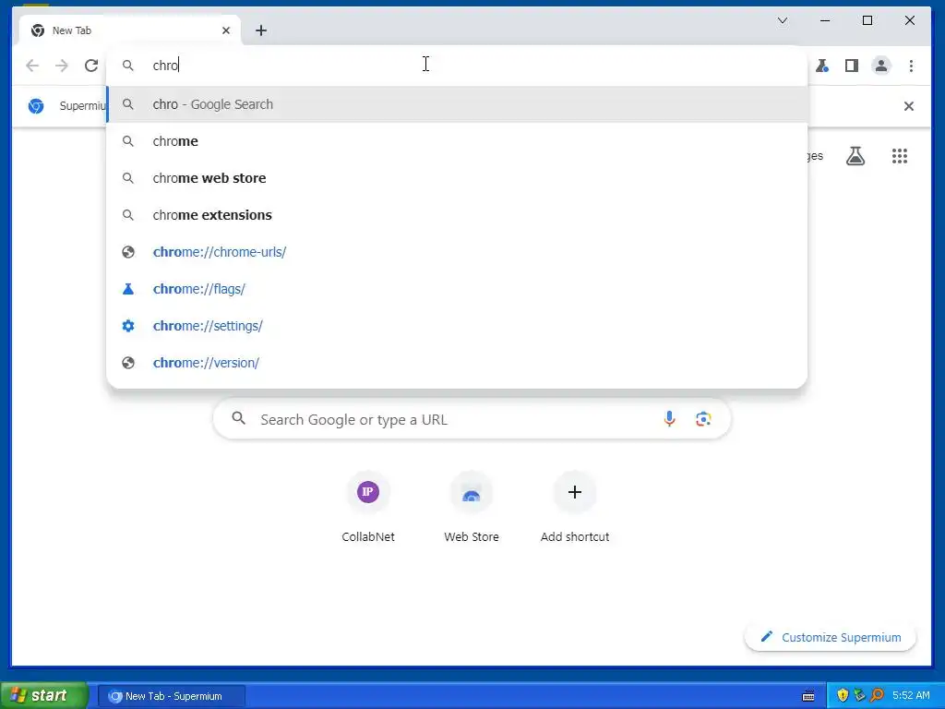Click the New Tab - Supermium taskbar button
This screenshot has height=709, width=945.
click(x=172, y=696)
